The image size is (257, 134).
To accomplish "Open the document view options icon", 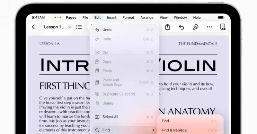I will (x=223, y=27).
